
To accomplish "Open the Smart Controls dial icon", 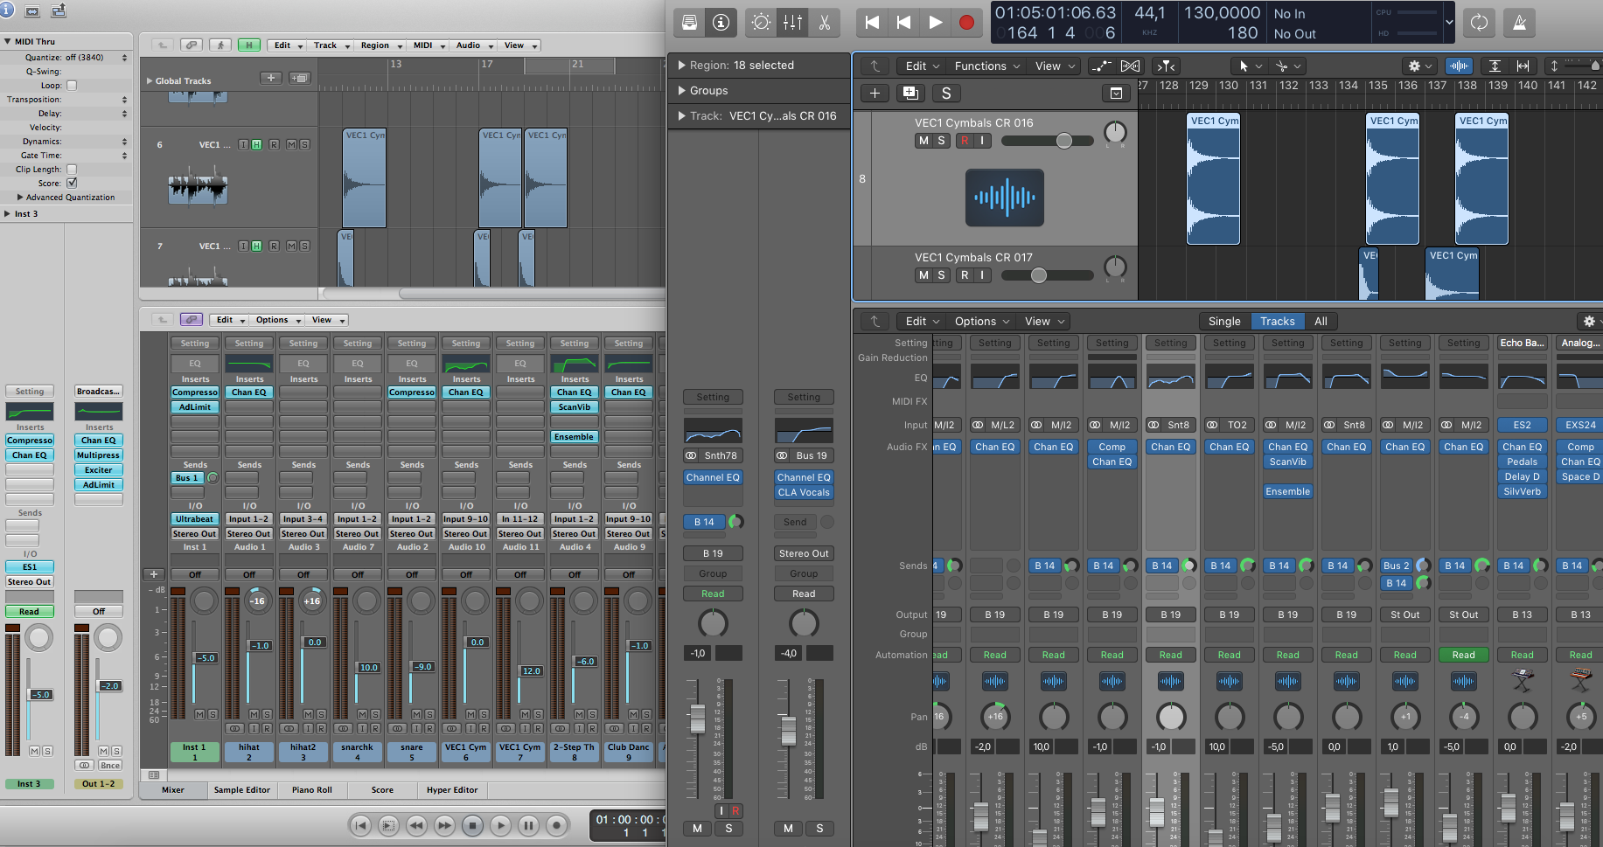I will click(762, 23).
